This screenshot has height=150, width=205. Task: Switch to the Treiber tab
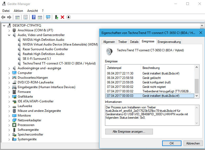coord(123,42)
